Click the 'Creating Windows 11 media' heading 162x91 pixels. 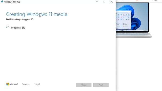(x=37, y=14)
